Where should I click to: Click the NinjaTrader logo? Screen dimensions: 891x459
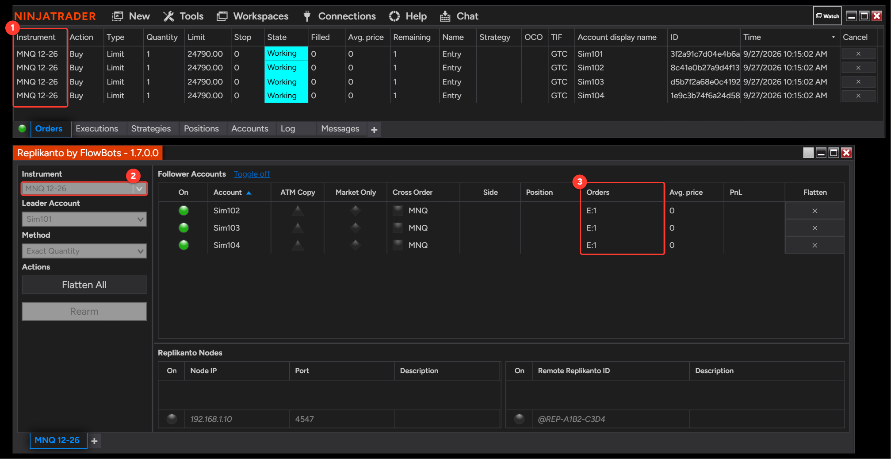click(55, 16)
